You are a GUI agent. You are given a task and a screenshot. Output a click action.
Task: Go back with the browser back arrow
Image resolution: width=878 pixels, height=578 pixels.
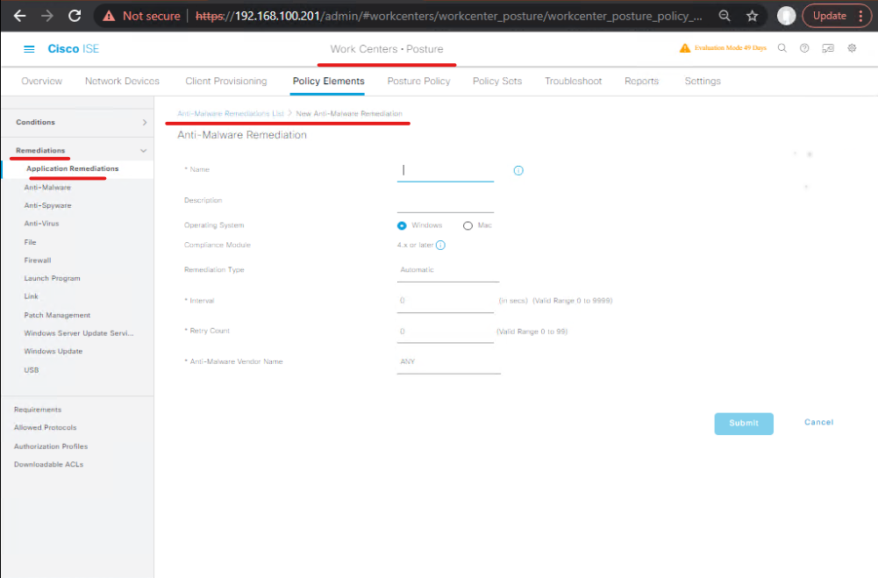(19, 16)
